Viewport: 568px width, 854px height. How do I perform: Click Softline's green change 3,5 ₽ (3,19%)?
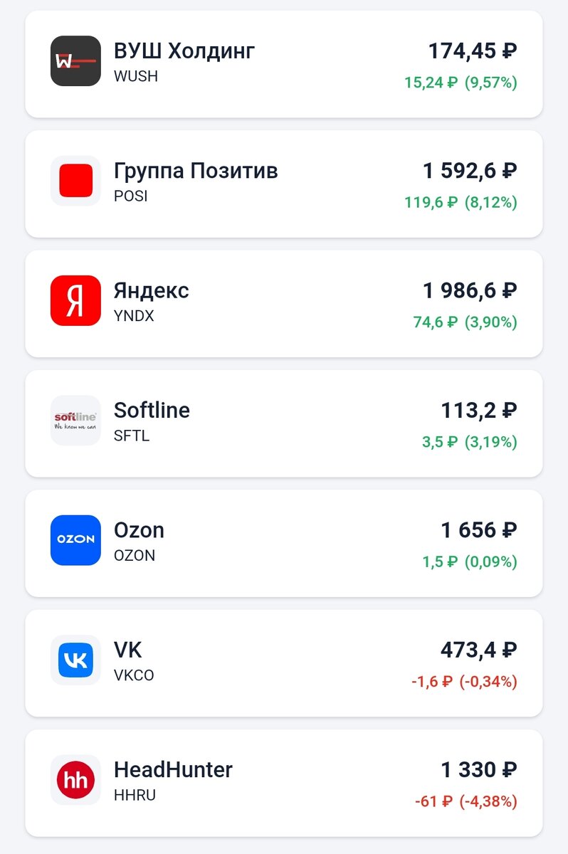pos(470,442)
